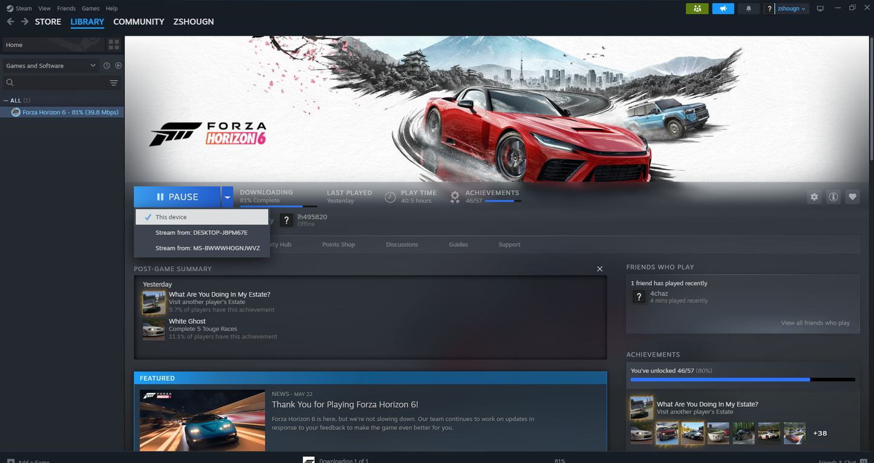The image size is (874, 463).
Task: Go to the STORE tab
Action: 48,22
